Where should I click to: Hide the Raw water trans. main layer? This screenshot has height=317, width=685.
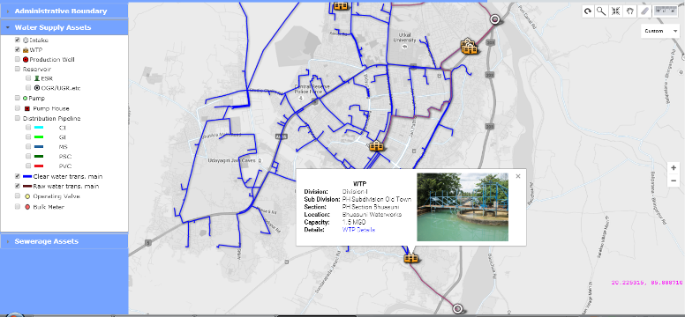(18, 186)
